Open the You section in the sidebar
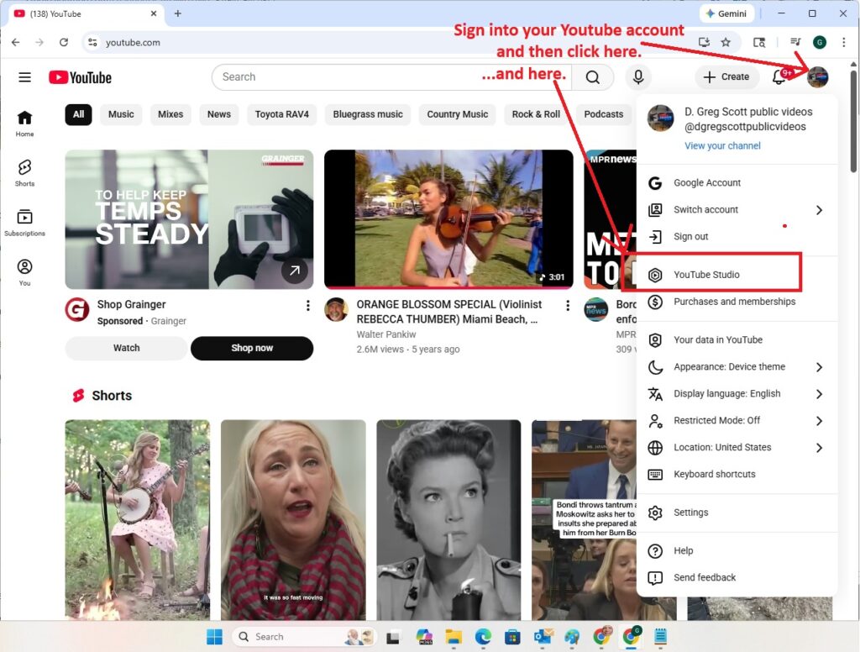860x652 pixels. pyautogui.click(x=24, y=269)
